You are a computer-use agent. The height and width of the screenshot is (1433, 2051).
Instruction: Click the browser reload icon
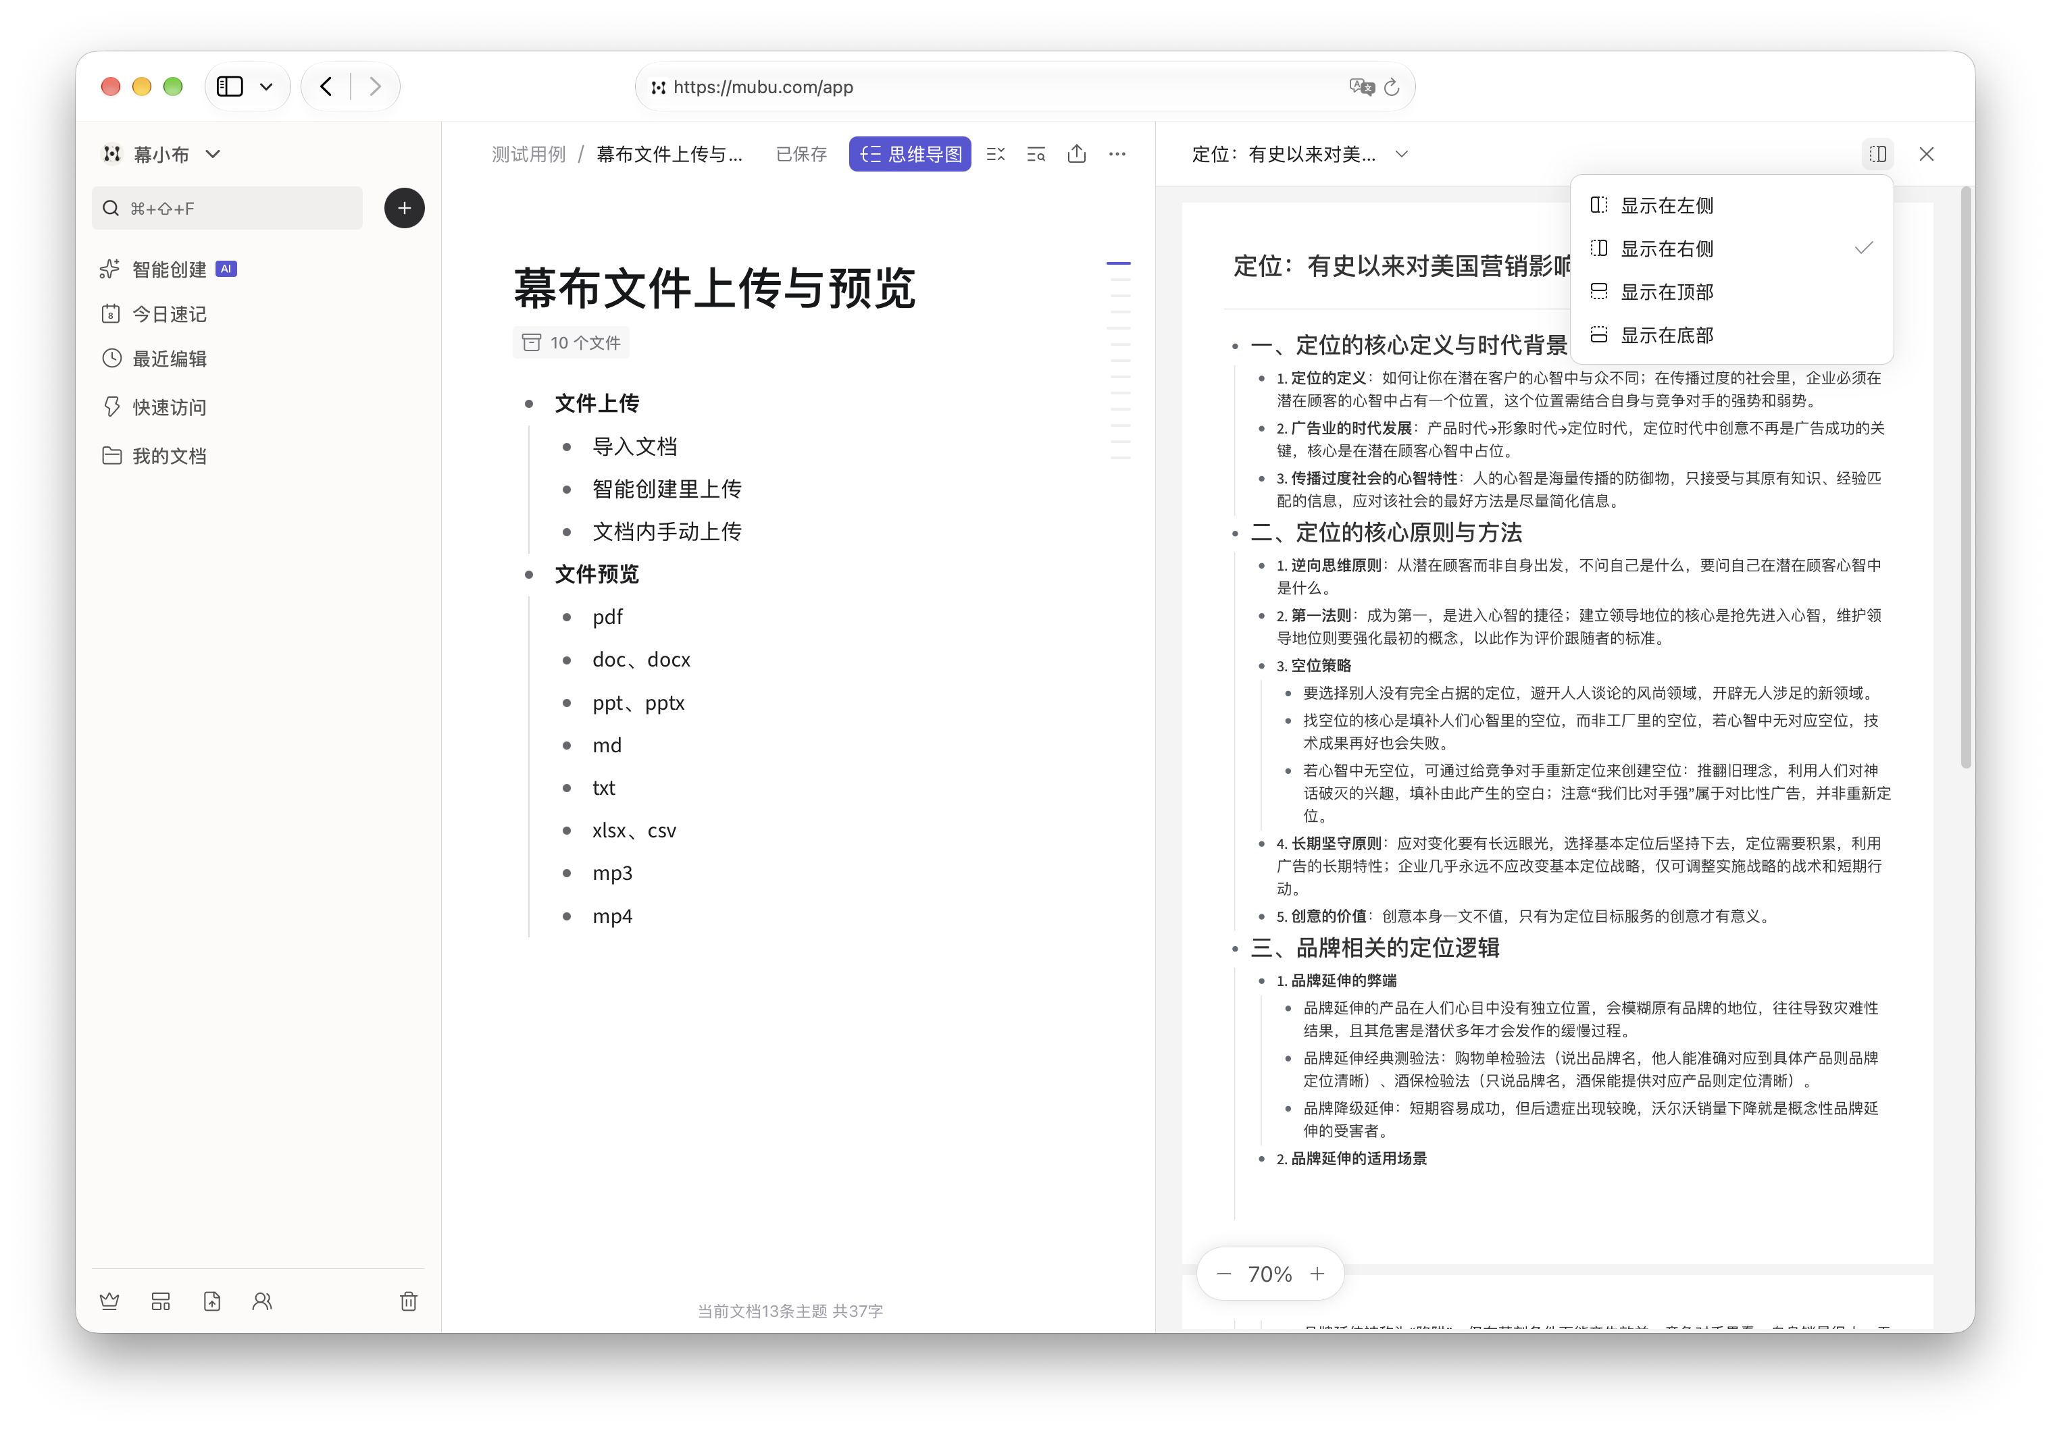[1391, 86]
